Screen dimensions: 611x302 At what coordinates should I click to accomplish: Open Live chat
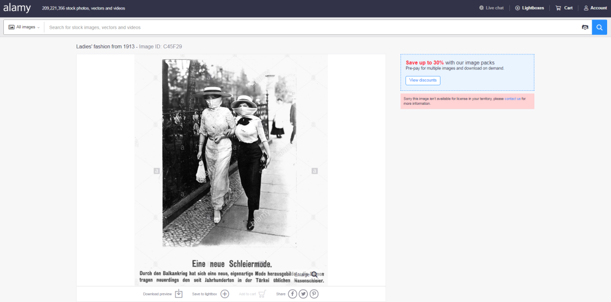pyautogui.click(x=492, y=8)
